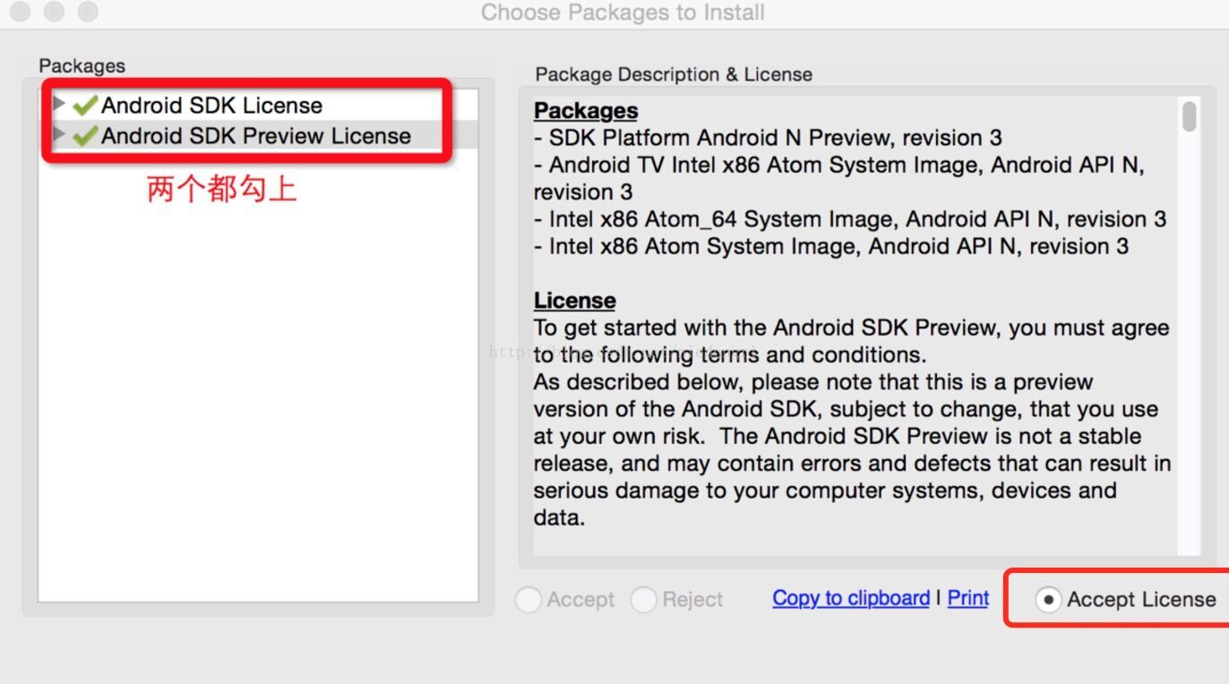Click the window's zoom button in the title bar
Screen dimensions: 1229x684
point(87,12)
